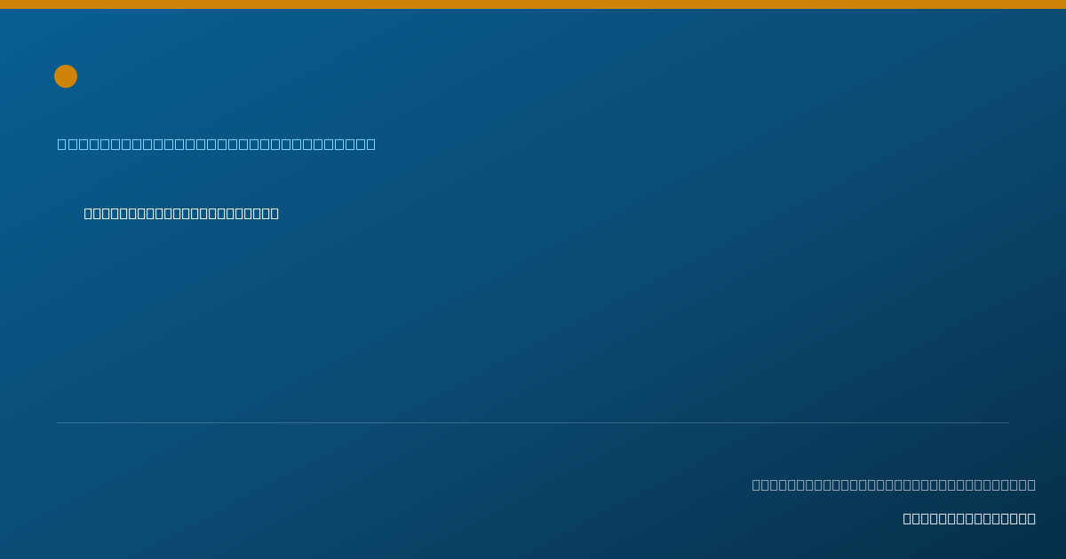Click middle of the light-blue subtitle line
Image resolution: width=1066 pixels, height=559 pixels.
point(217,144)
